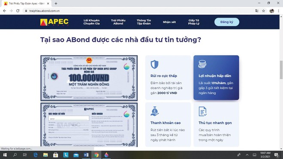Open the Chrome profile avatar
Image resolution: width=283 pixels, height=159 pixels.
pos(271,11)
